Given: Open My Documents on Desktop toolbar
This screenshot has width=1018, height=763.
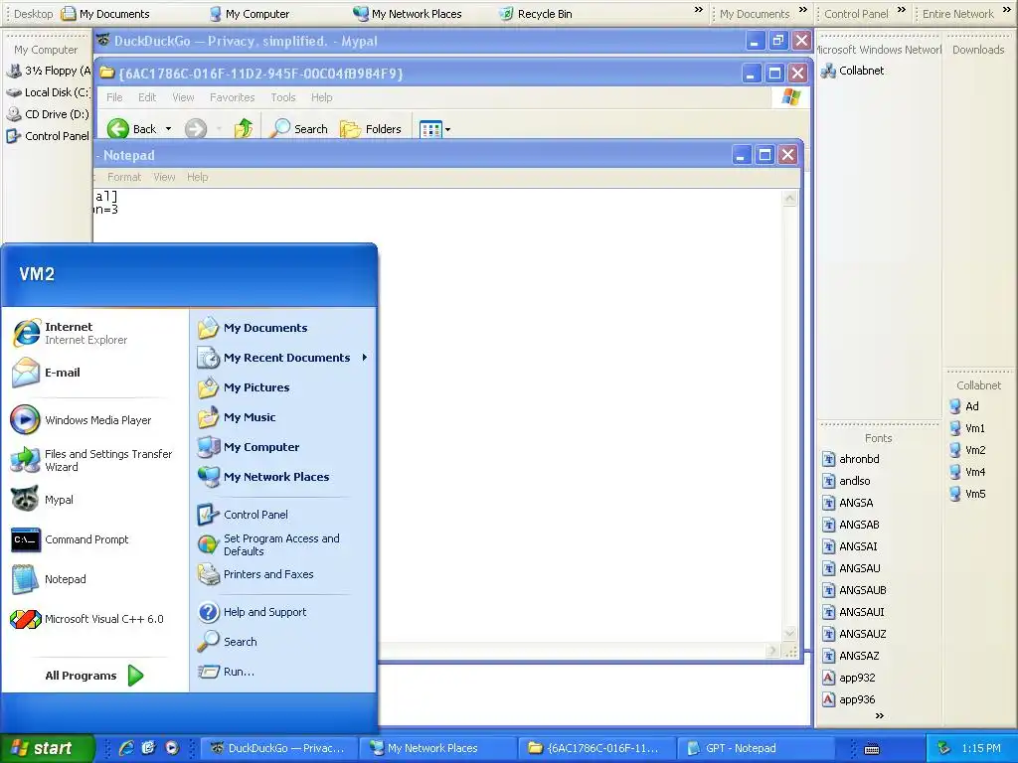Looking at the screenshot, I should click(x=105, y=14).
